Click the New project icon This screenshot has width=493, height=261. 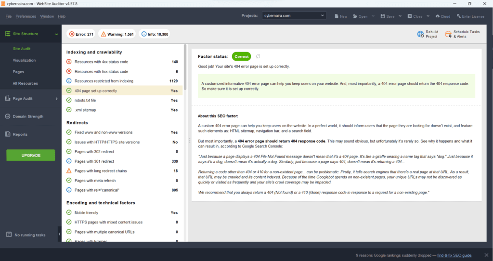pyautogui.click(x=337, y=16)
